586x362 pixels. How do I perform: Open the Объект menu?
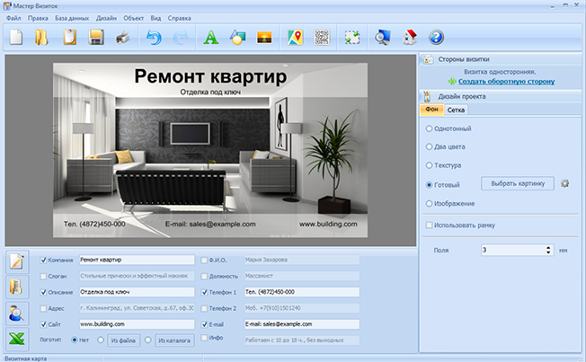[133, 18]
